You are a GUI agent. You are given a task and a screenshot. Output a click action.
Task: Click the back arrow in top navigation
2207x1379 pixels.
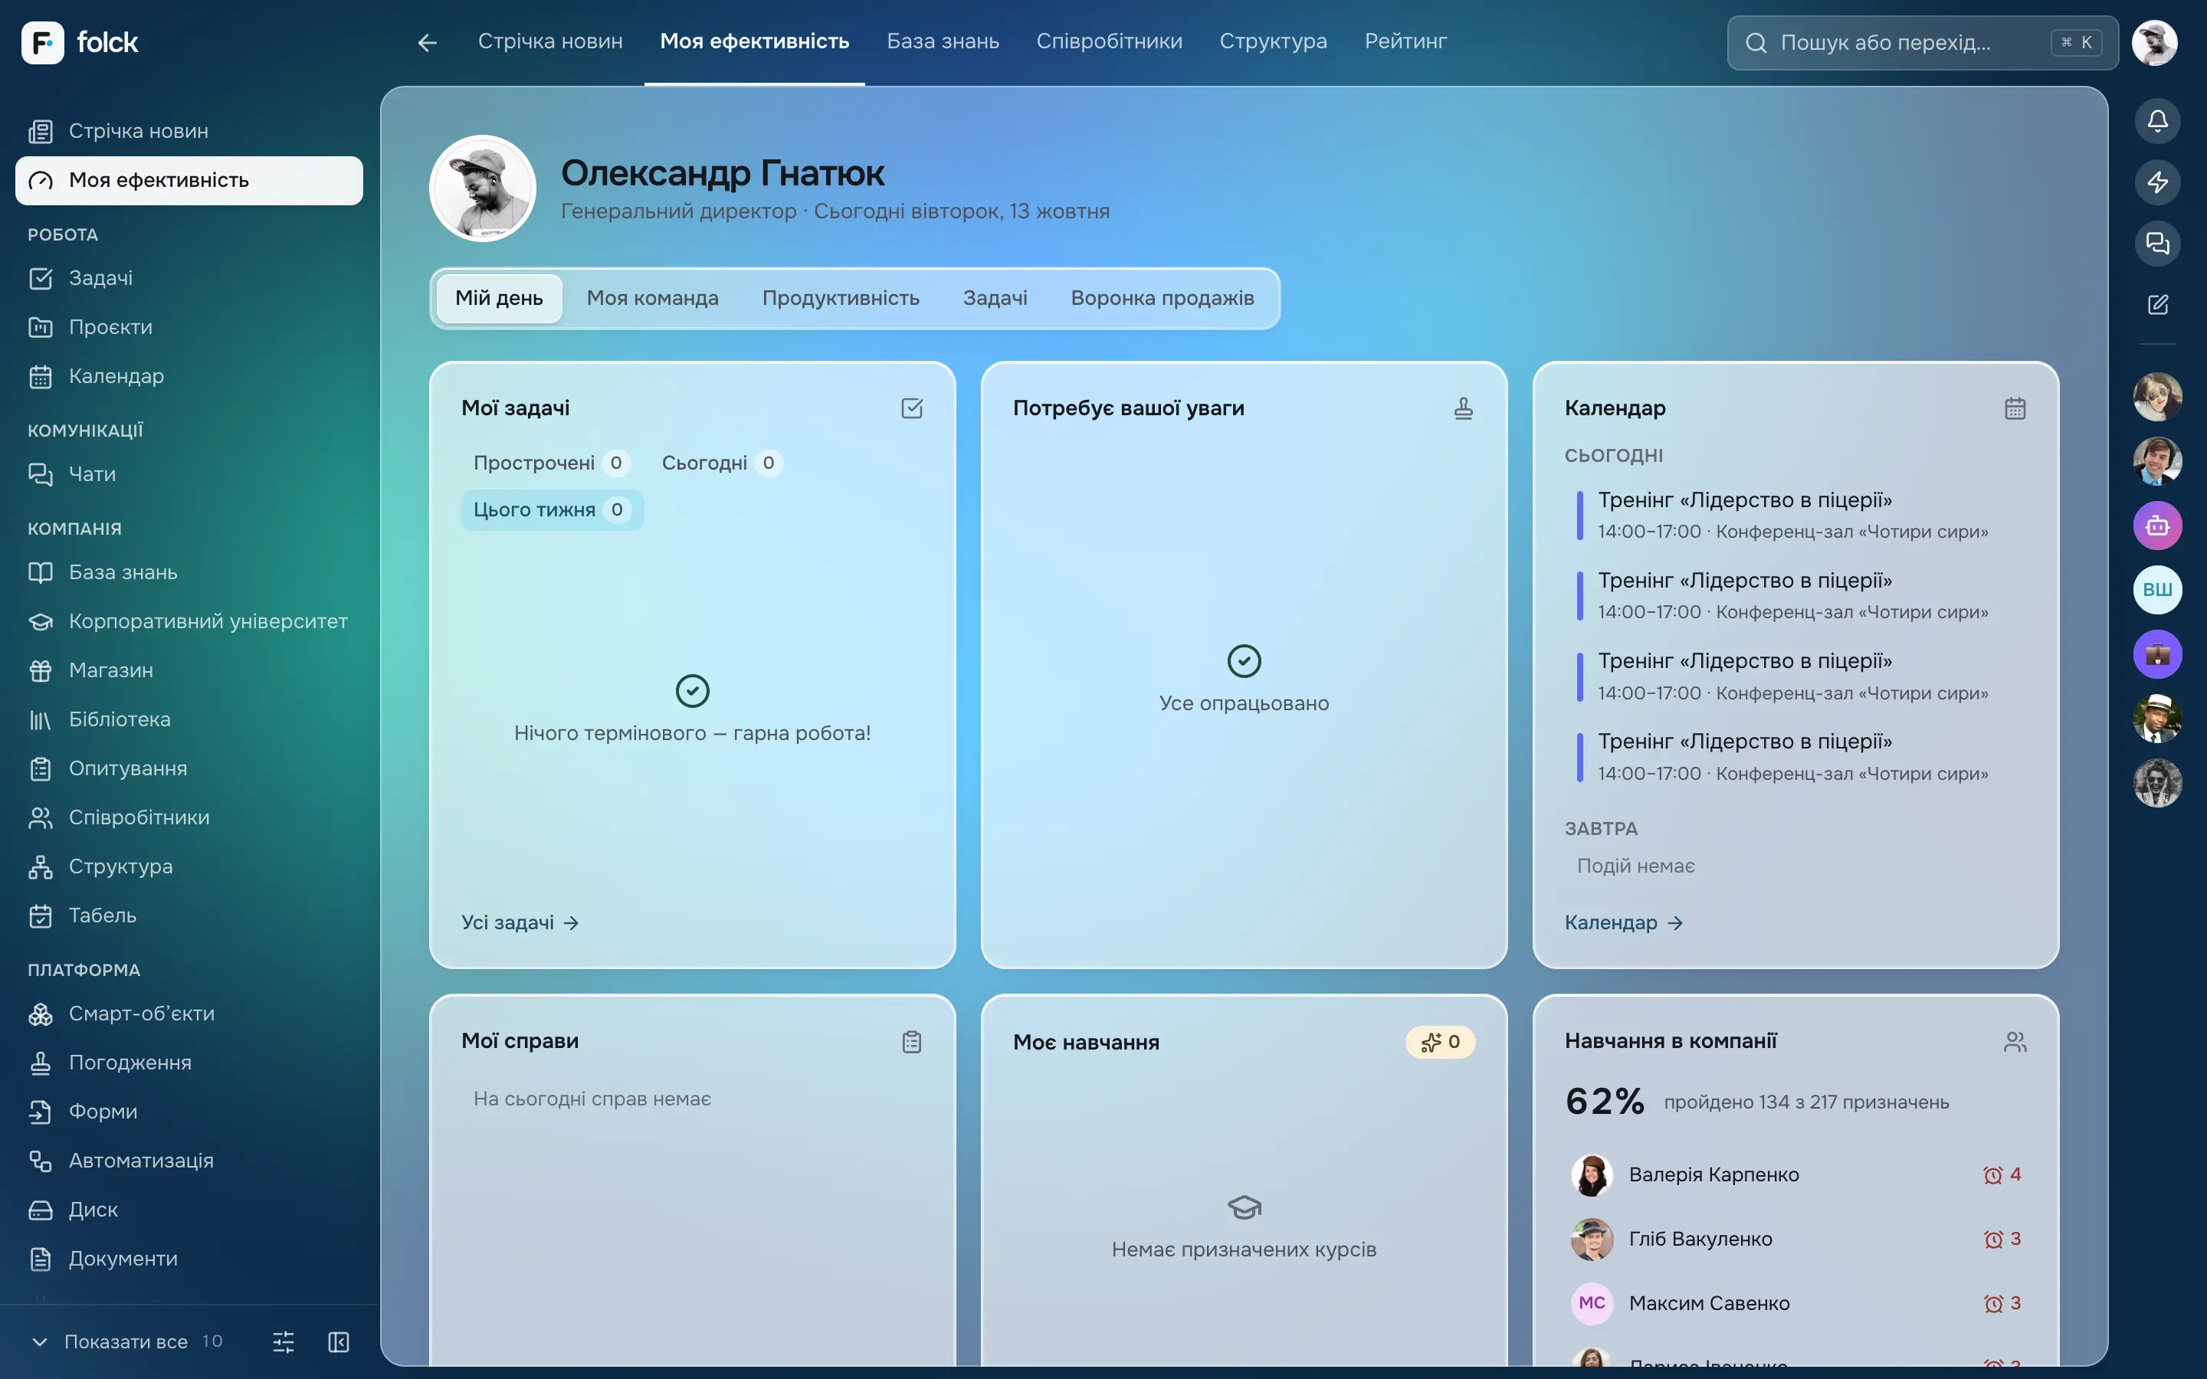pos(427,42)
